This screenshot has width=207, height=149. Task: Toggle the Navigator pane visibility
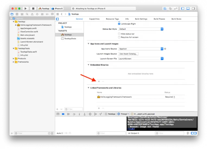tap(183, 9)
